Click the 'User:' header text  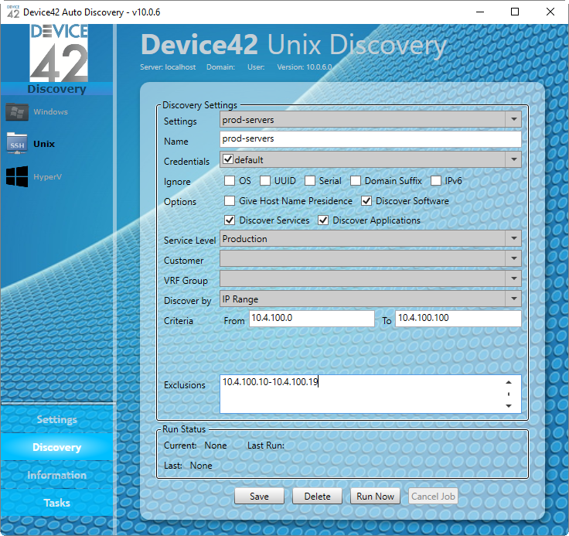click(256, 67)
